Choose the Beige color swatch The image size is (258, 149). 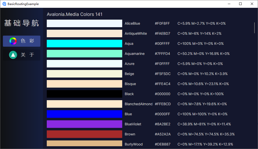click(84, 73)
